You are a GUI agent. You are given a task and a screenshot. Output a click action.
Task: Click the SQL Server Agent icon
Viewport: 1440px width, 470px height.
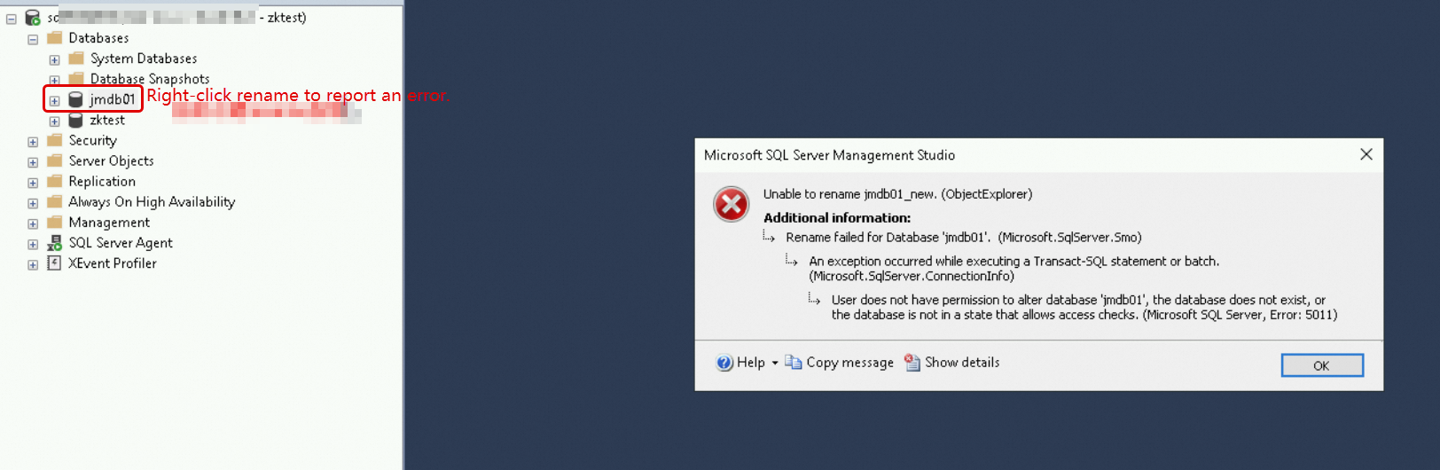point(54,243)
